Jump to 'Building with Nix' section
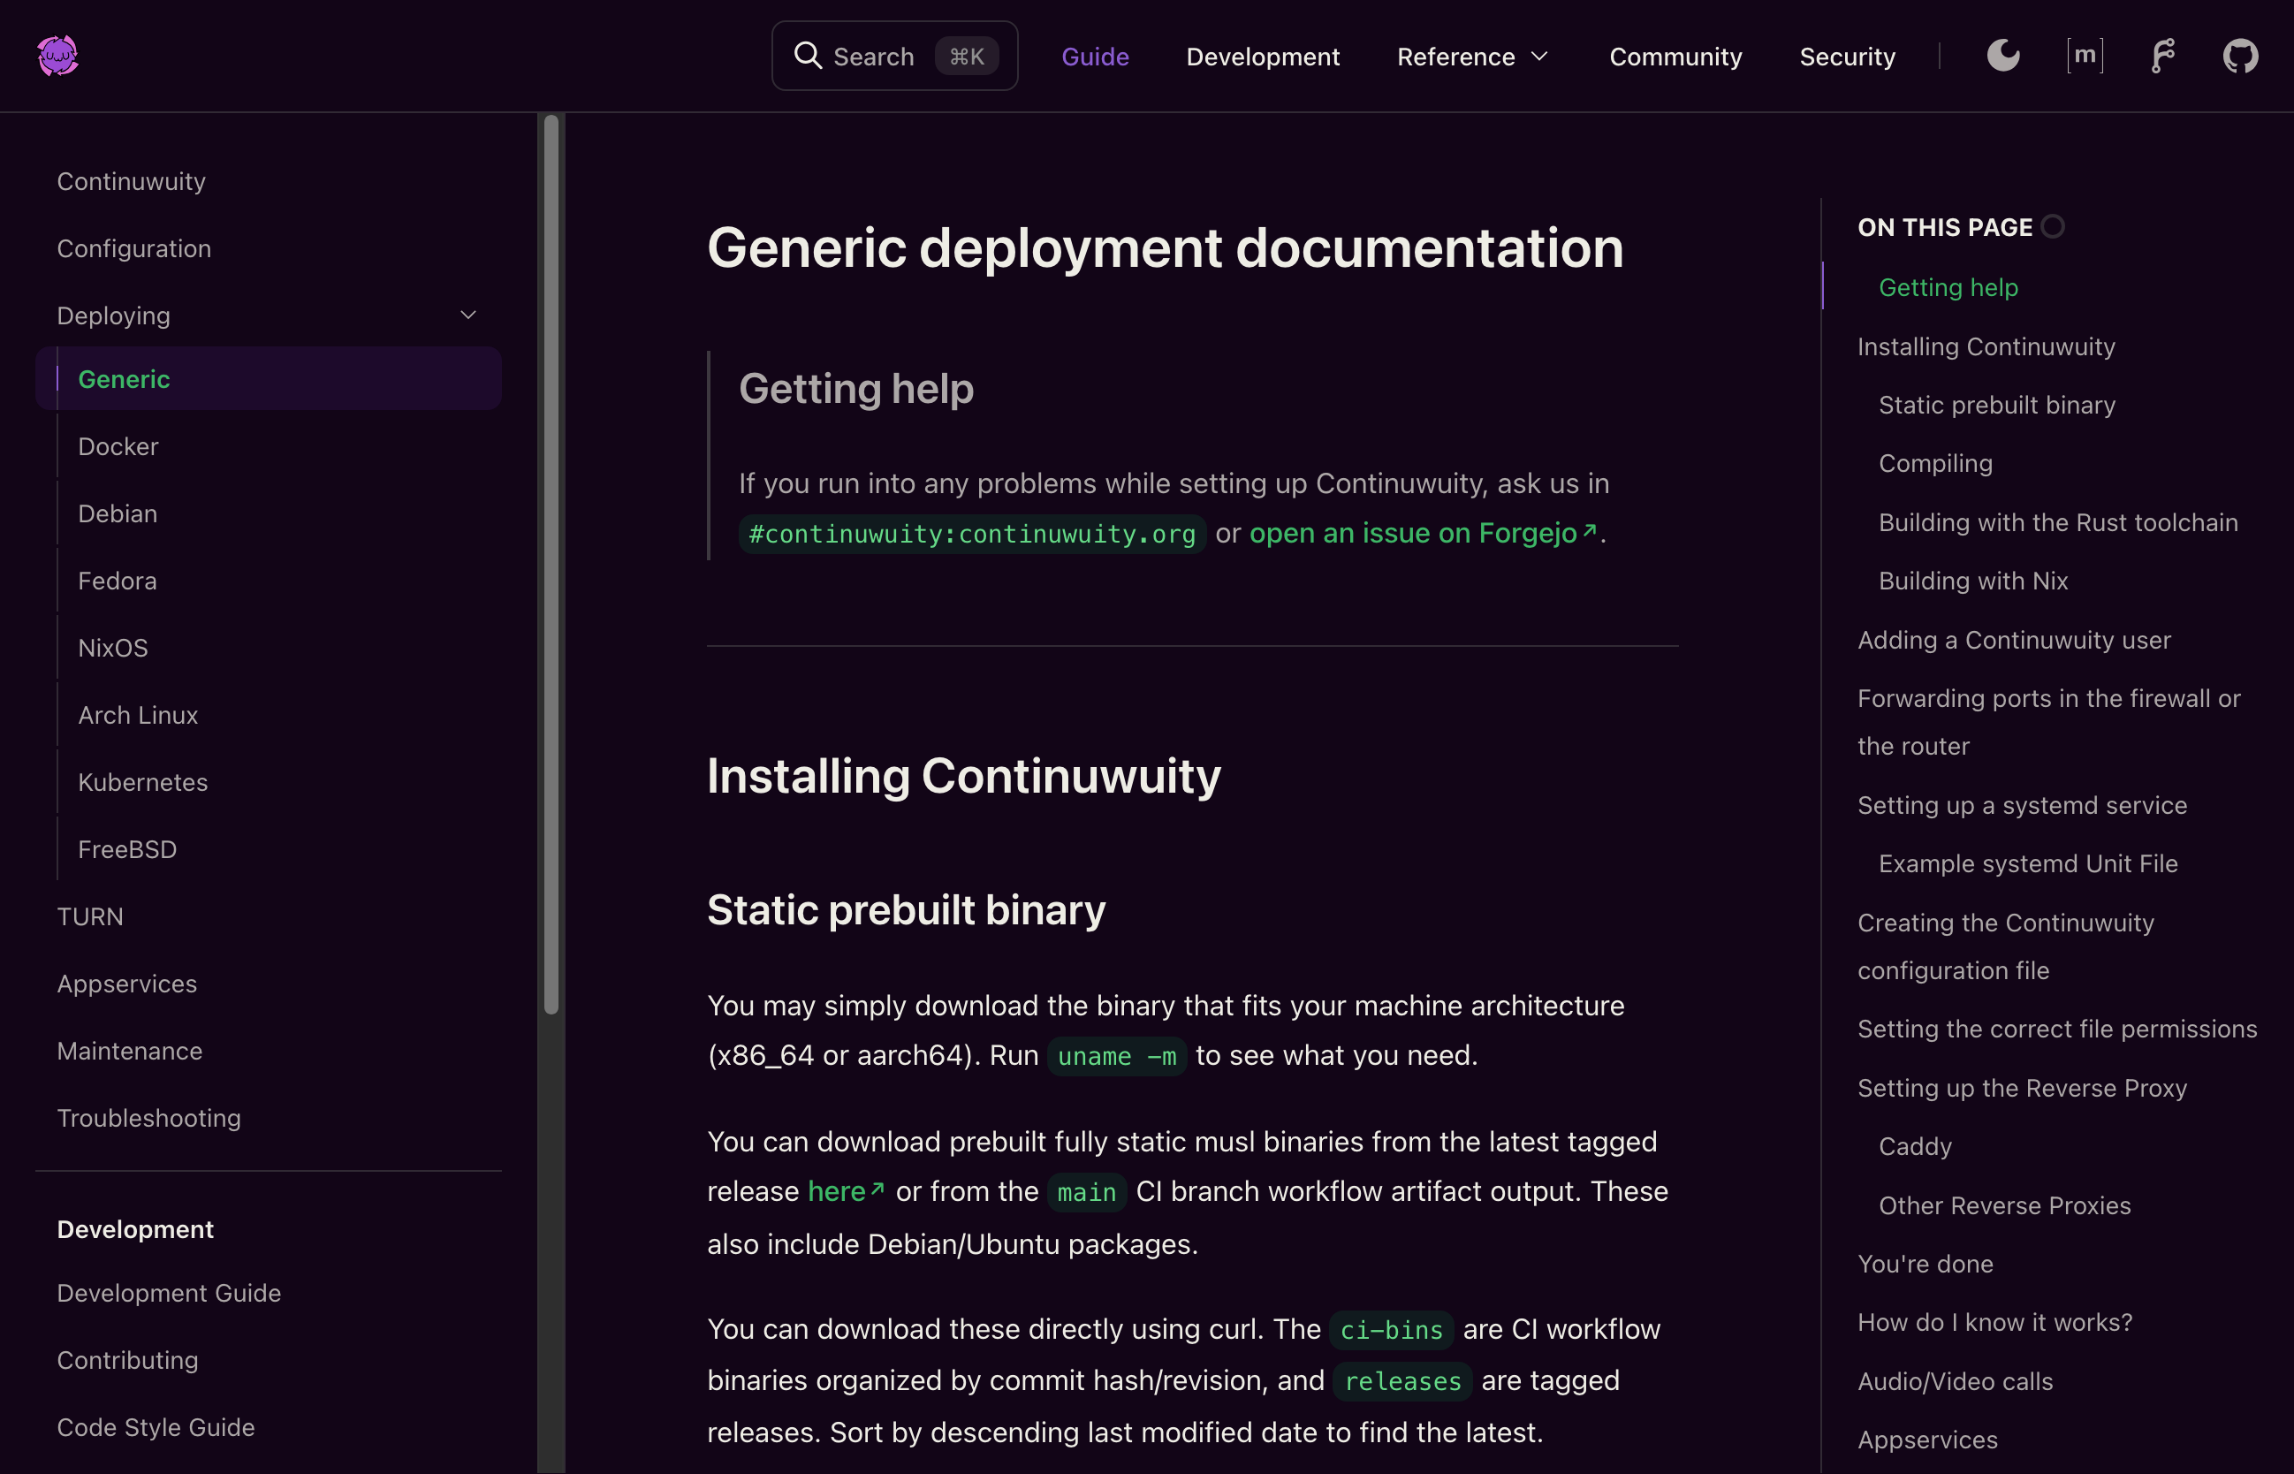The width and height of the screenshot is (2294, 1474). pyautogui.click(x=1972, y=581)
